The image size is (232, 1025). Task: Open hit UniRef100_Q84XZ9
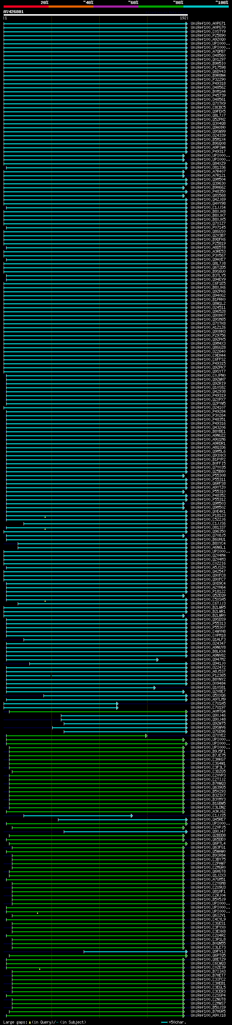tap(208, 163)
